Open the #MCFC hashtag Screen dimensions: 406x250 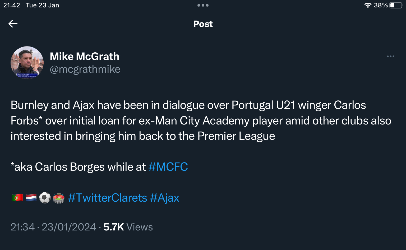[168, 167]
